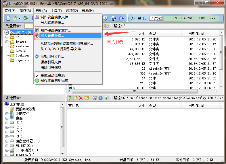The width and height of the screenshot is (226, 164).
Task: Select the LiveOS folder in tree
Action: [21, 51]
